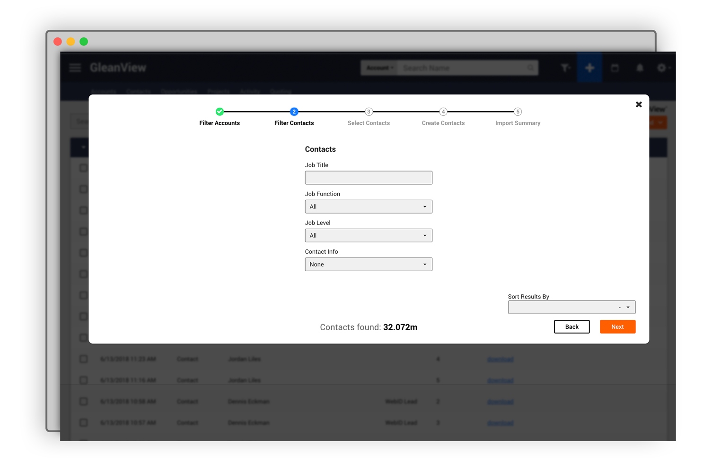
Task: Click download link in the 11:16 AM row
Action: [500, 380]
